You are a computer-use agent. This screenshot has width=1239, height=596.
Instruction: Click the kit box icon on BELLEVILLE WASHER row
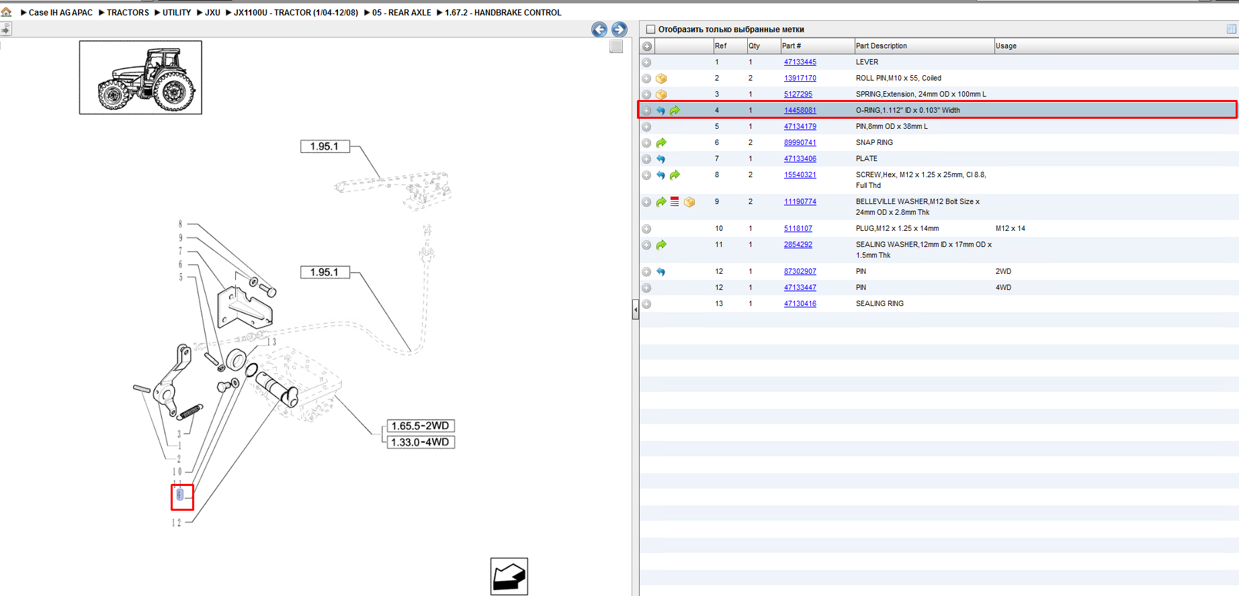689,202
